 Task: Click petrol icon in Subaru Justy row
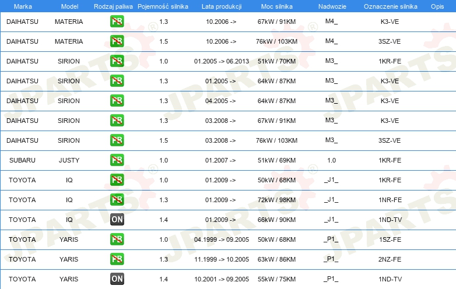[x=117, y=160]
